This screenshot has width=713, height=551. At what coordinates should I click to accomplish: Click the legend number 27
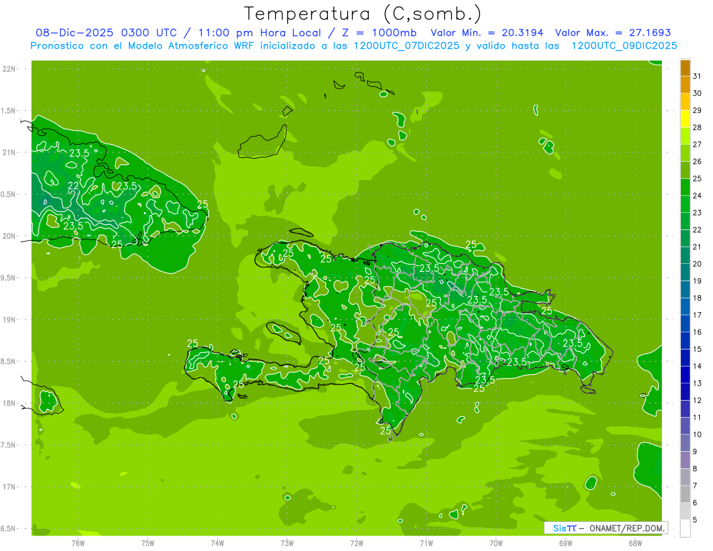click(698, 144)
